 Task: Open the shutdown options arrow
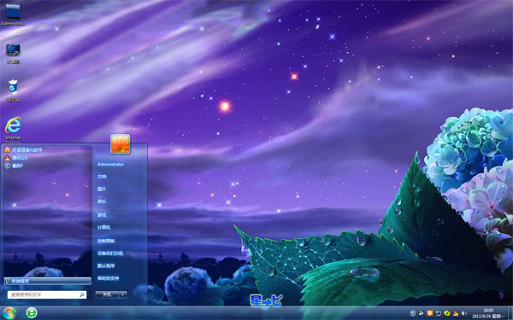123,294
